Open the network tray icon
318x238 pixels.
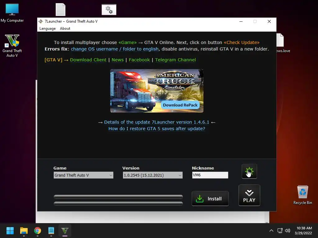point(280,231)
